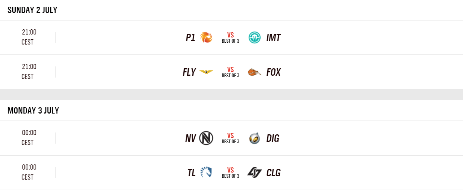Viewport: 463px width, 190px height.
Task: Click the Monday 3 July date header
Action: coord(33,111)
